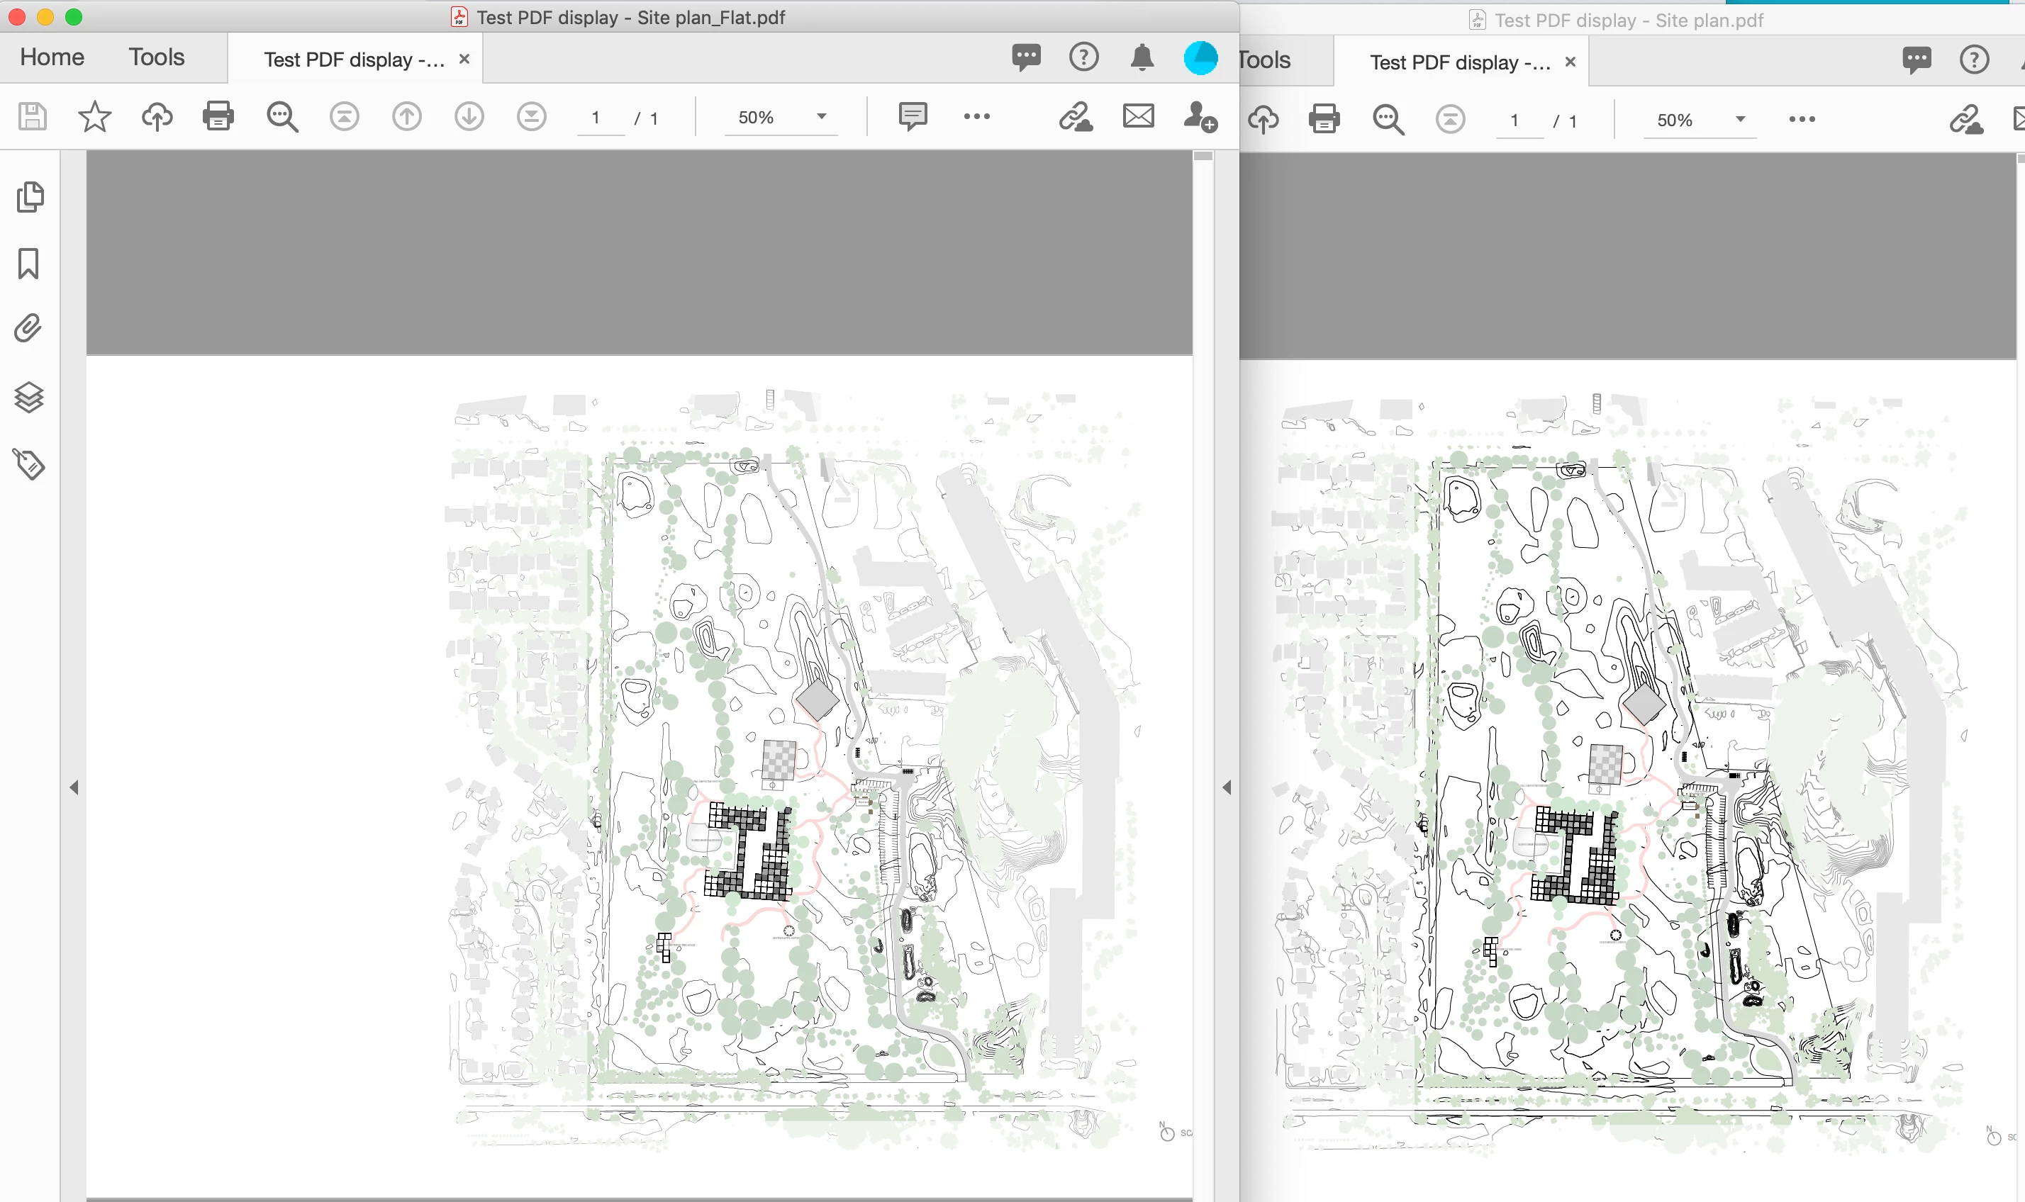Open the Bookmarks panel

click(29, 263)
